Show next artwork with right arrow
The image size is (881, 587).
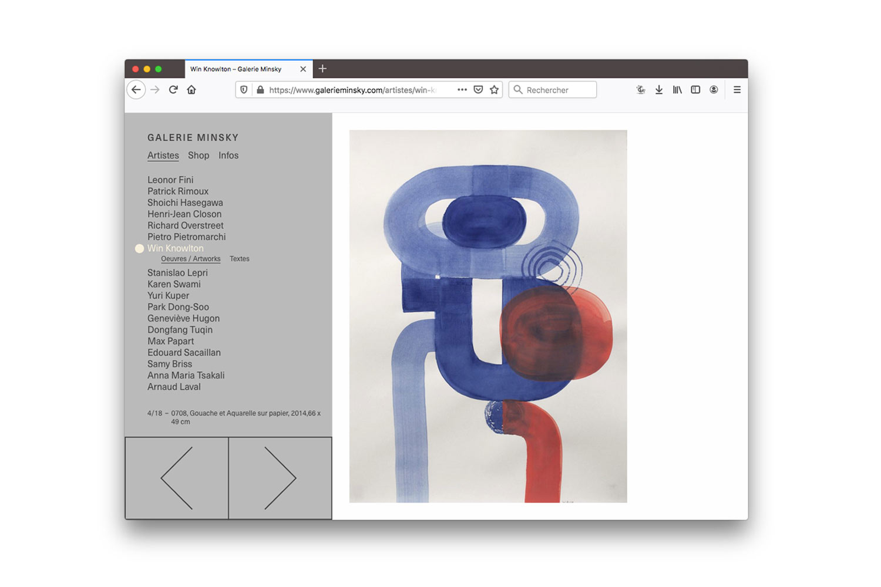[280, 478]
